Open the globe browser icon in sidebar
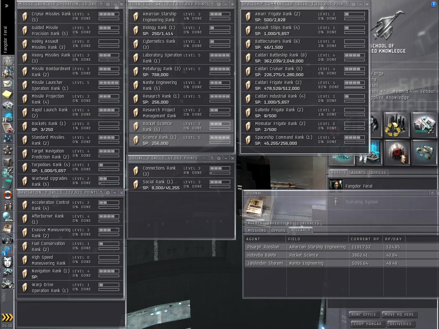 tap(8, 217)
